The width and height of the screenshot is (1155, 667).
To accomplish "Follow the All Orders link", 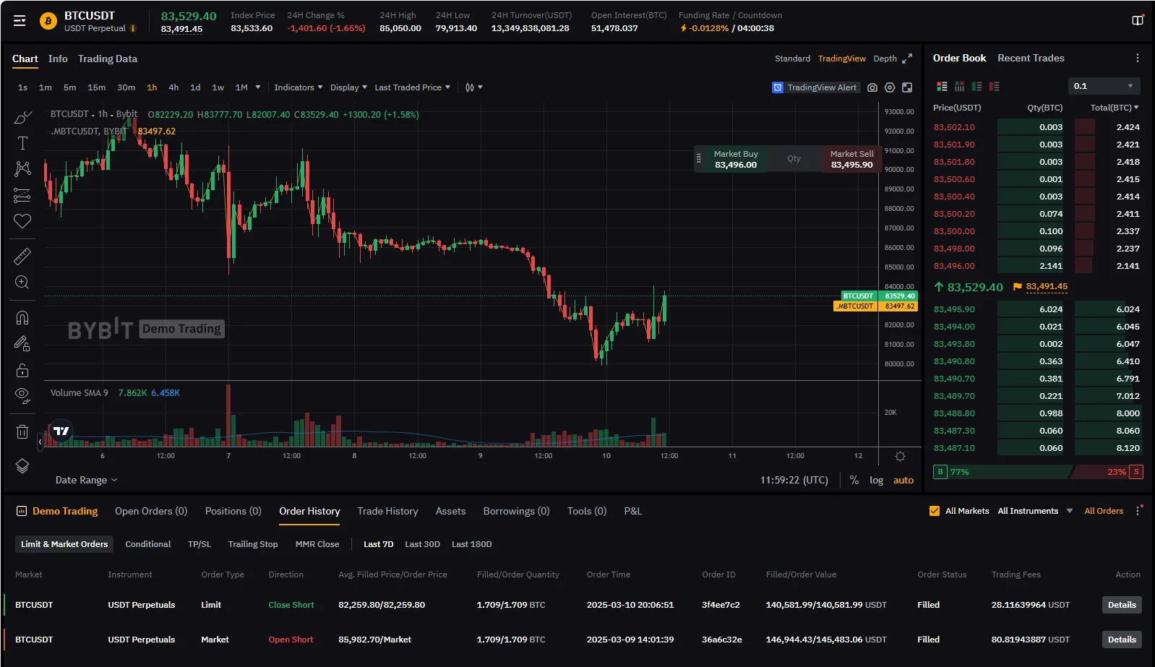I will 1104,511.
